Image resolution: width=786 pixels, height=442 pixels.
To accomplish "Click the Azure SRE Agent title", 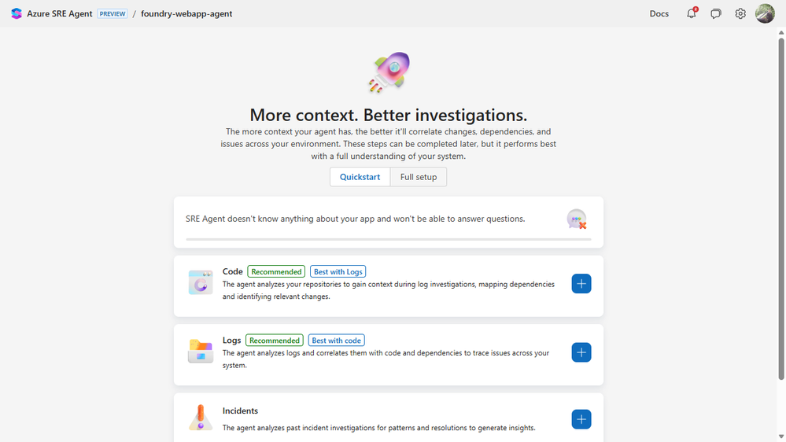I will [x=60, y=13].
